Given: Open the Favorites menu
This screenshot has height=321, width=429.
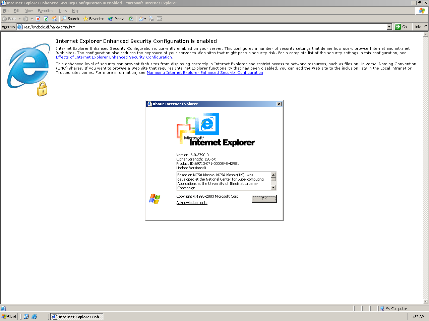Looking at the screenshot, I should click(x=46, y=11).
